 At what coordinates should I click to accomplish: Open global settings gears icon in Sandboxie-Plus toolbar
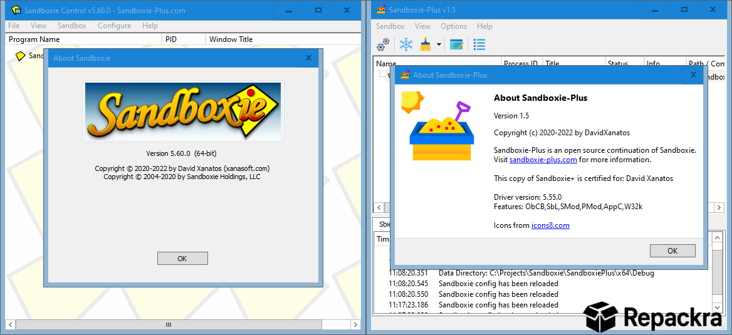[383, 45]
